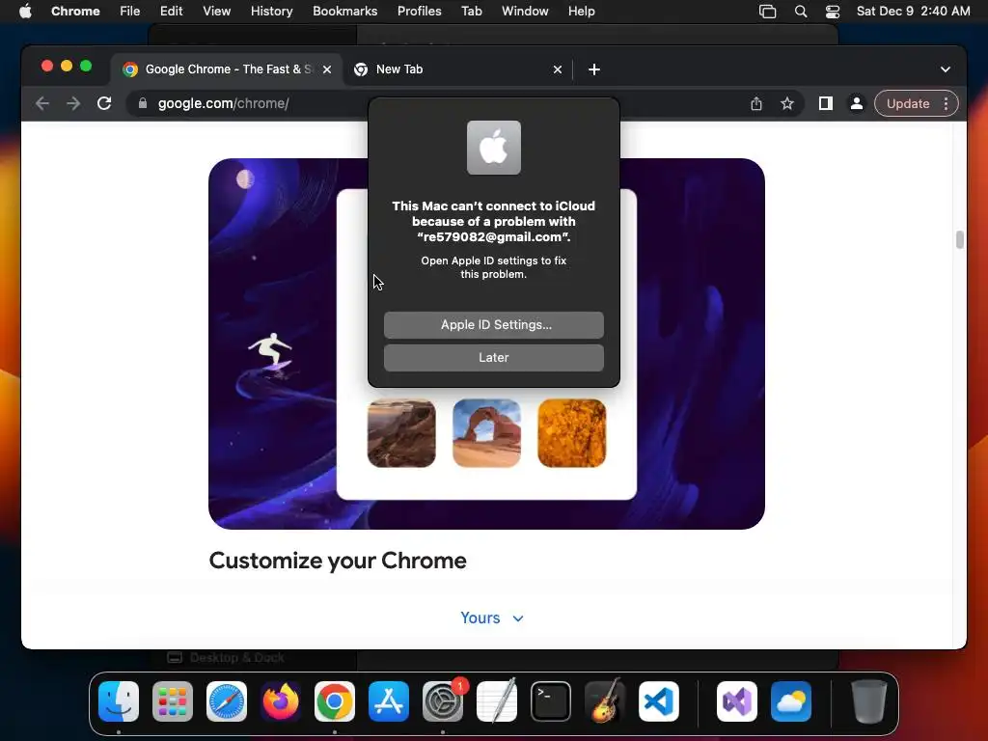Open the History menu
The width and height of the screenshot is (988, 741).
(271, 12)
